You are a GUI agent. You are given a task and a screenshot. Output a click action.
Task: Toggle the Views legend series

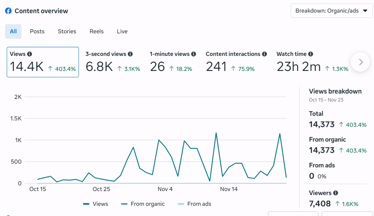coord(96,204)
